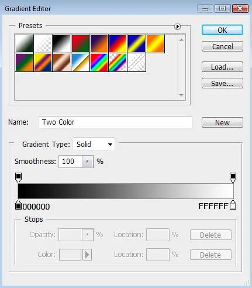
Task: Select the black-to-white gradient preset
Action: pyautogui.click(x=61, y=43)
